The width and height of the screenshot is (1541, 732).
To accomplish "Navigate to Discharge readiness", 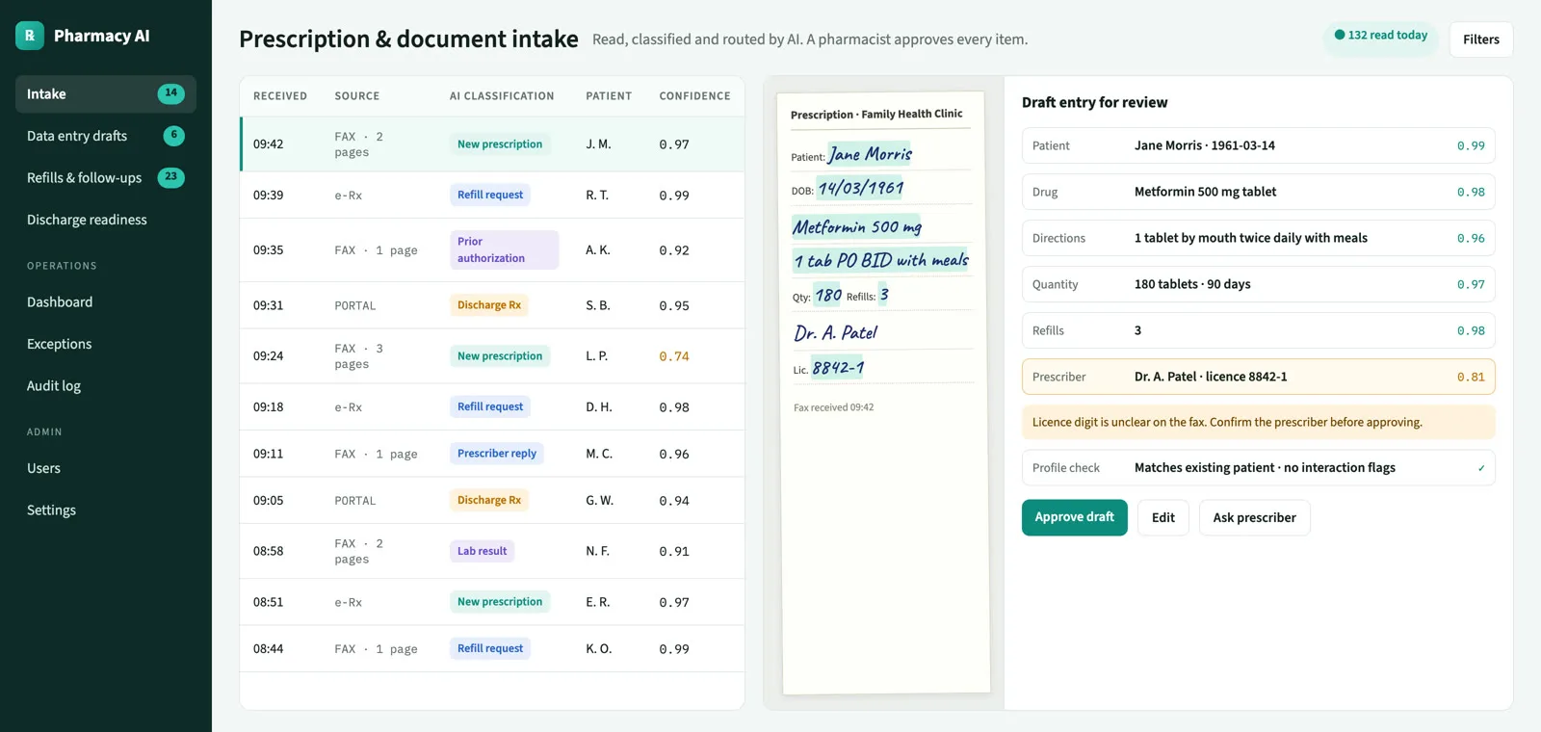I will coord(106,220).
